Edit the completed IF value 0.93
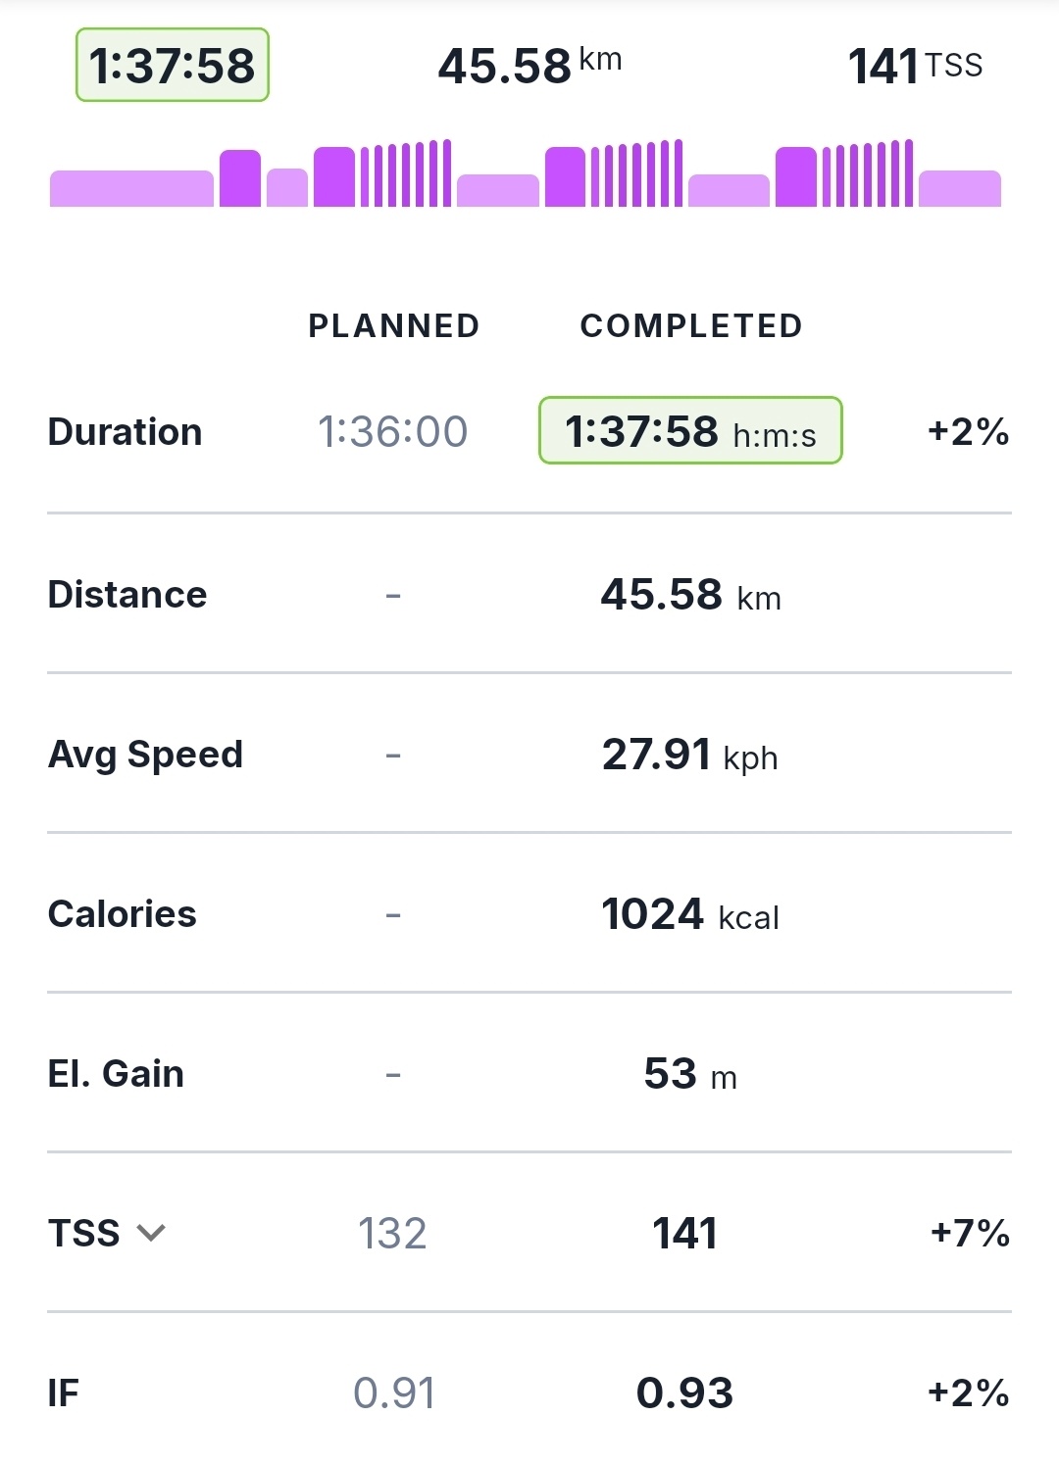The height and width of the screenshot is (1465, 1059). pyautogui.click(x=684, y=1392)
